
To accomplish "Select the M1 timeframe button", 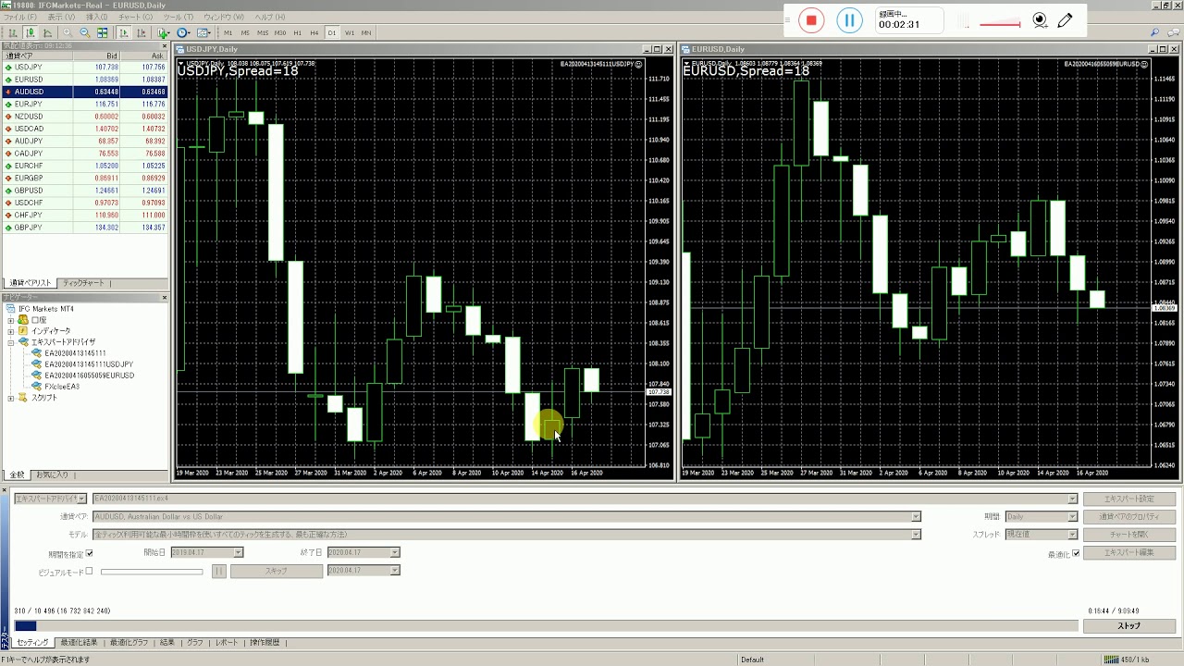I will (228, 32).
